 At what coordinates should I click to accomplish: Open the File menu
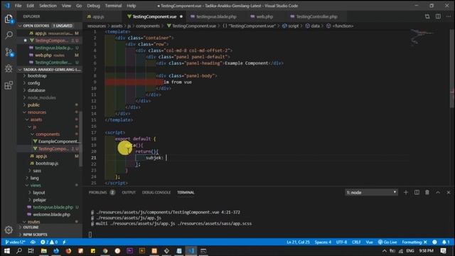(18, 6)
